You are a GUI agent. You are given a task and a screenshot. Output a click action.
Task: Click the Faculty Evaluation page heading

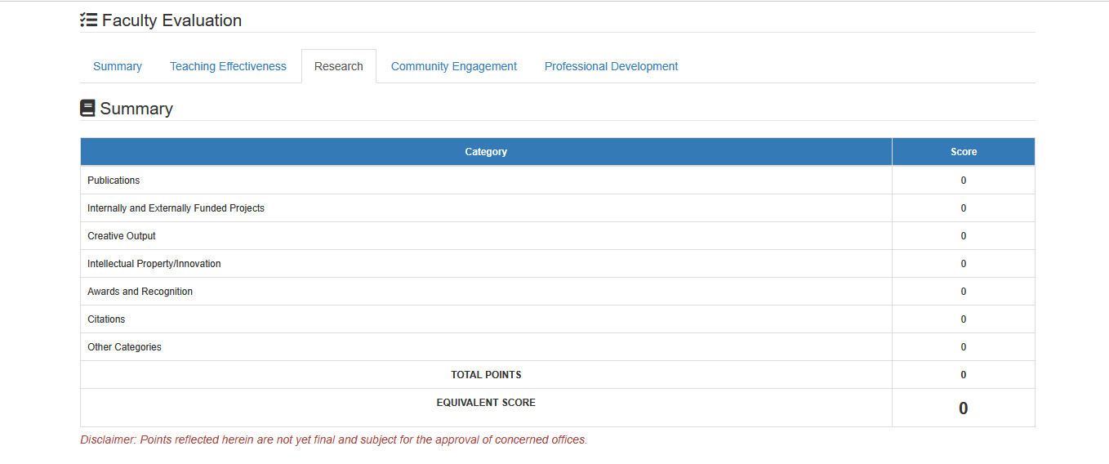[171, 20]
